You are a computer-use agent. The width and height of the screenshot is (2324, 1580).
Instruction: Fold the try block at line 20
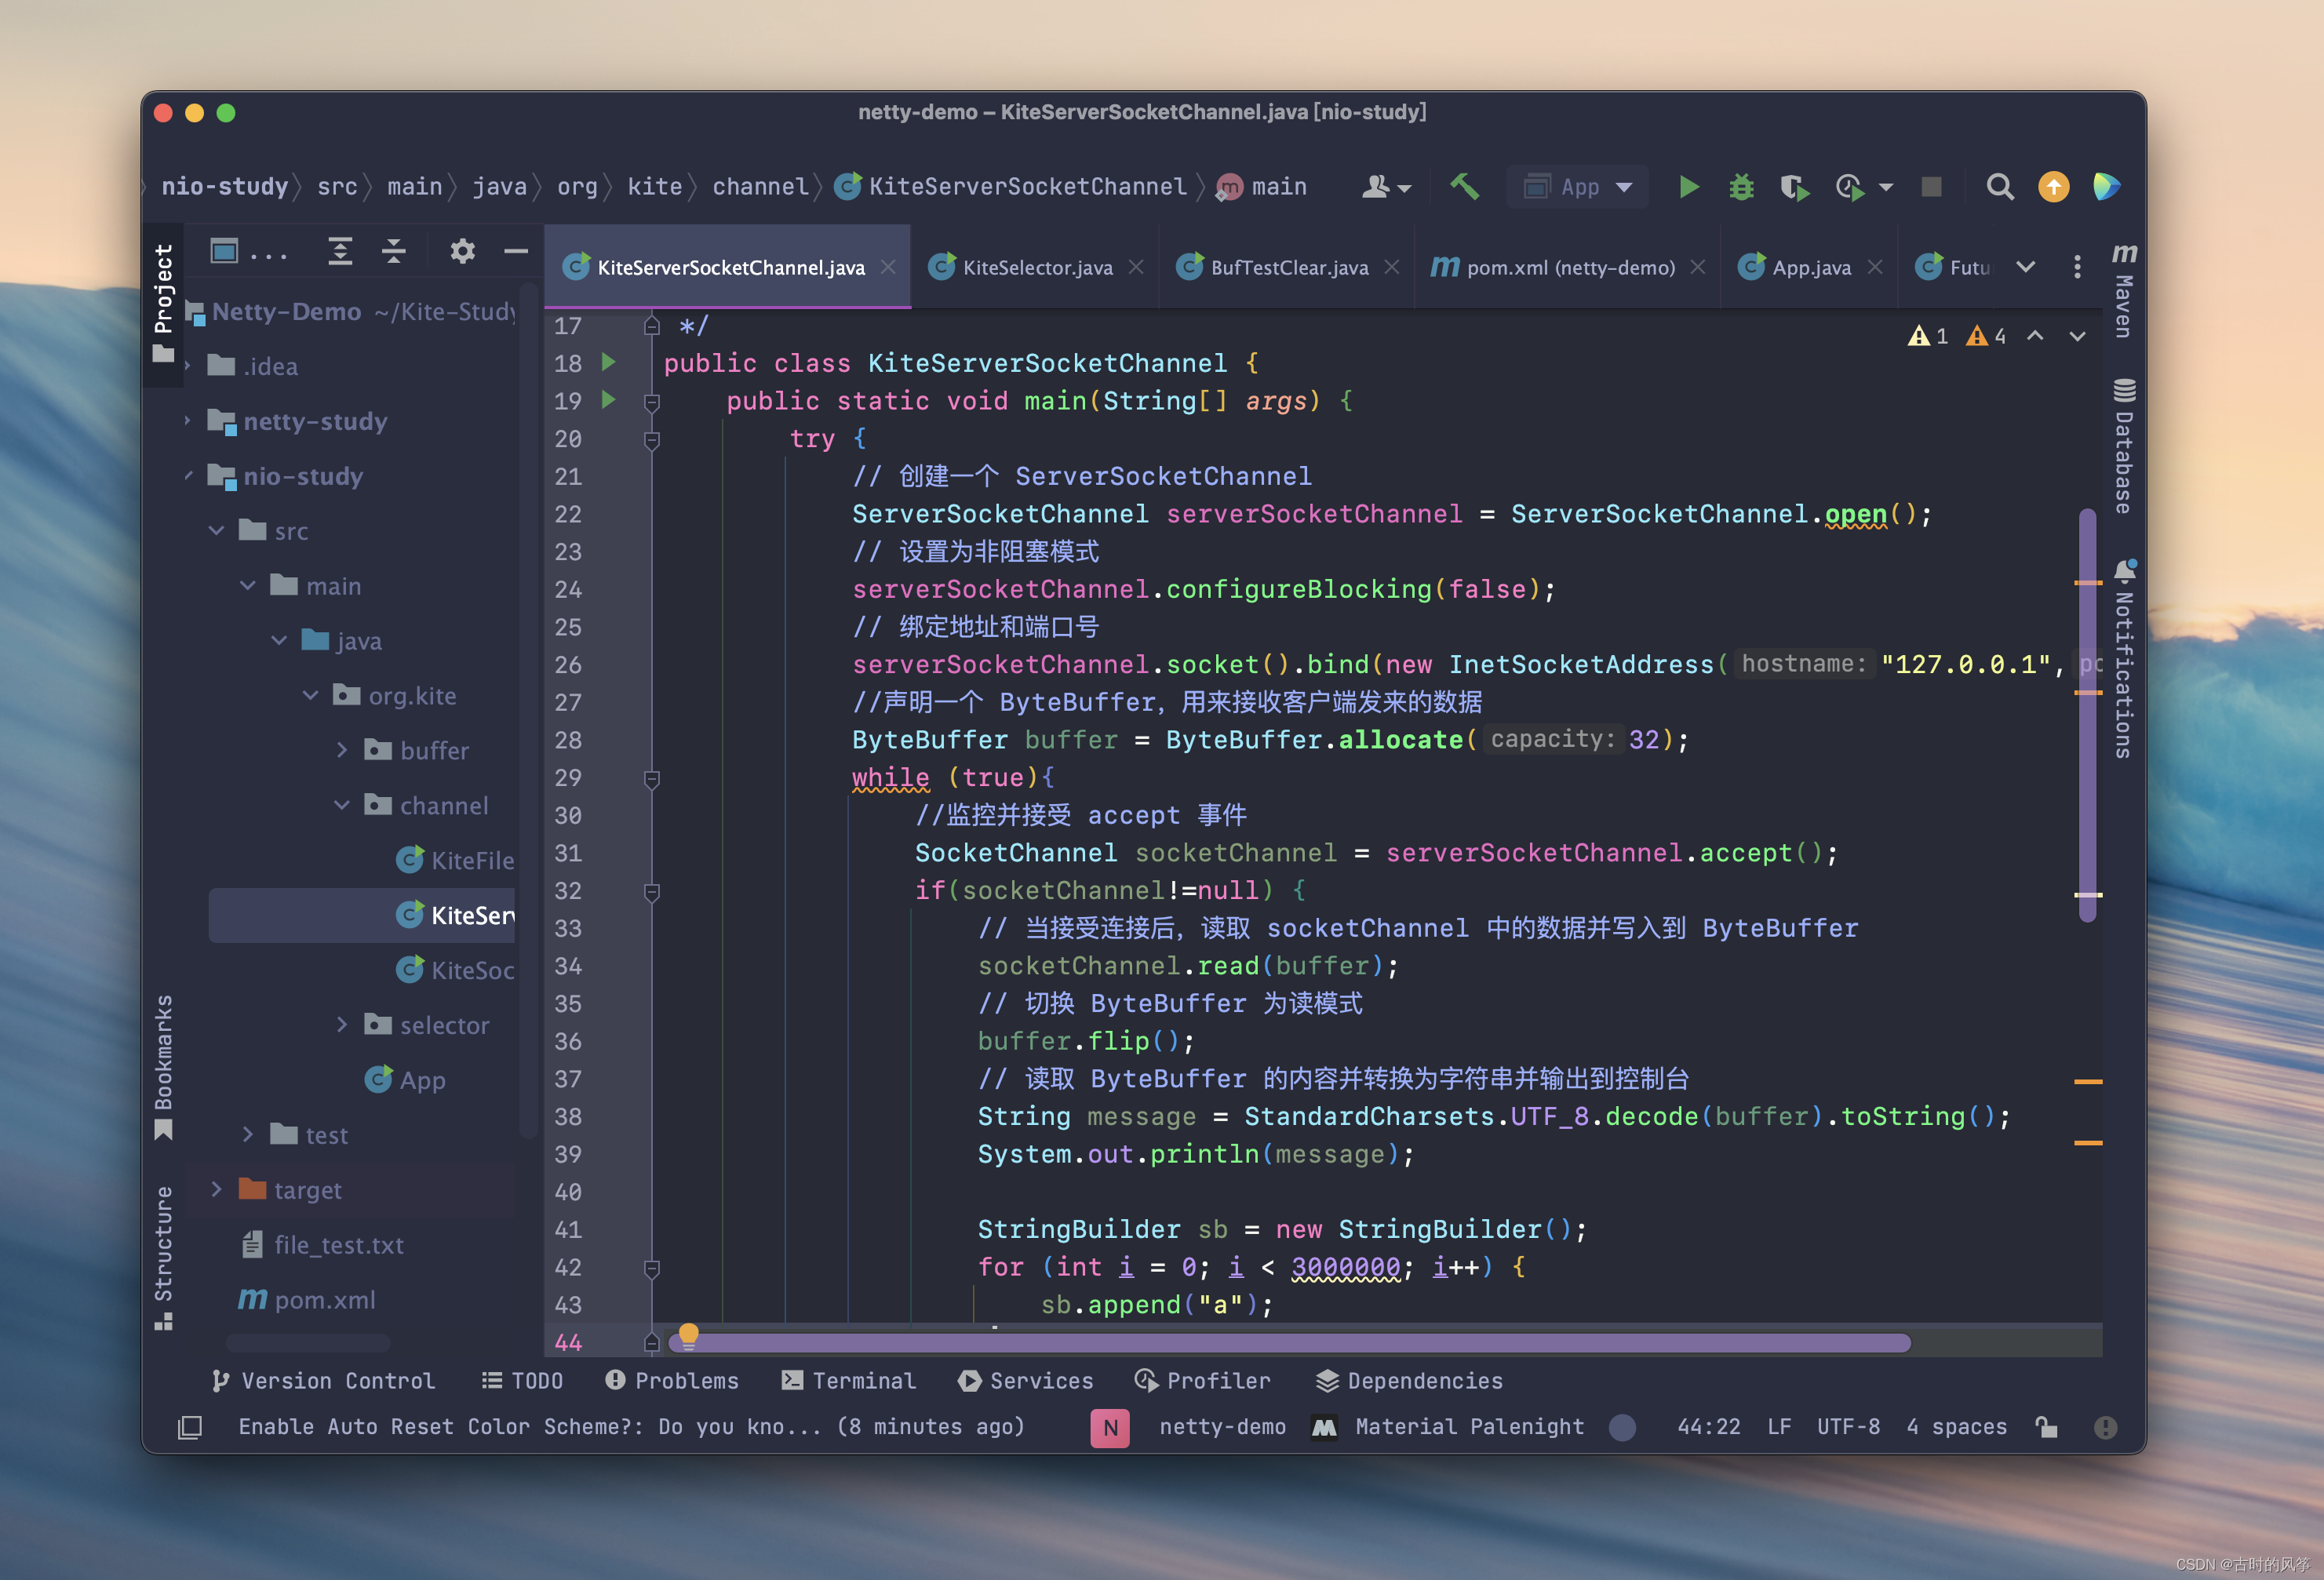pyautogui.click(x=652, y=439)
